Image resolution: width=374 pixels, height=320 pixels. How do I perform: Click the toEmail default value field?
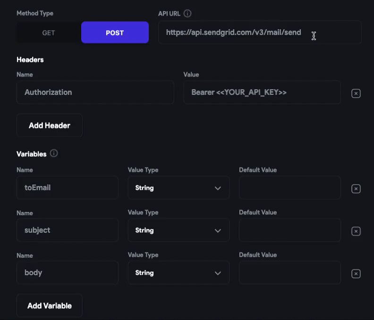point(290,188)
